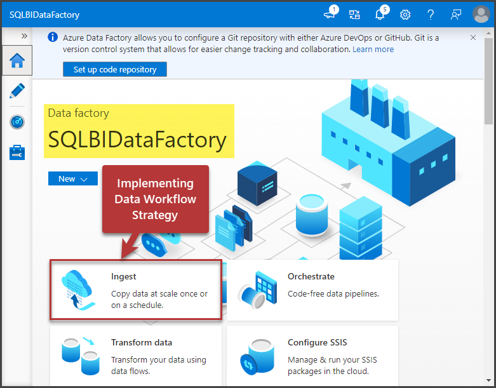Open the Configure SSIS card
Viewport: 496px width, 388px height.
click(312, 356)
